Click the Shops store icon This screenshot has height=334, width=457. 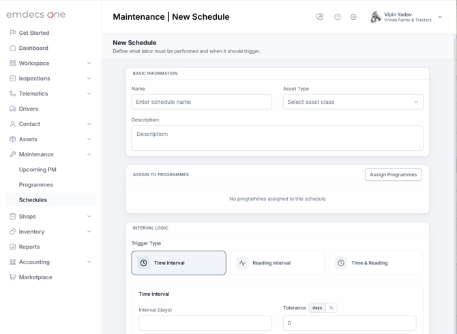(12, 217)
